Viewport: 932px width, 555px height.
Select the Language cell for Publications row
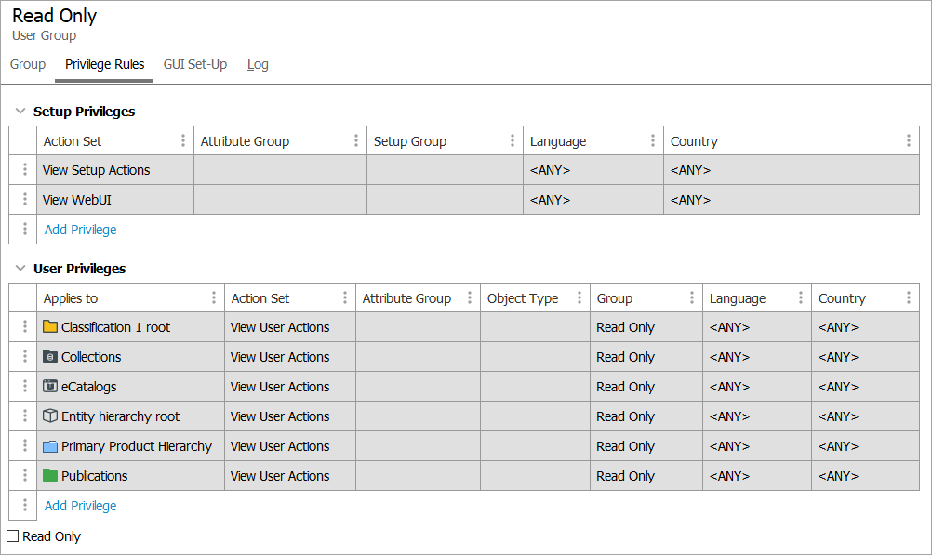pos(756,476)
